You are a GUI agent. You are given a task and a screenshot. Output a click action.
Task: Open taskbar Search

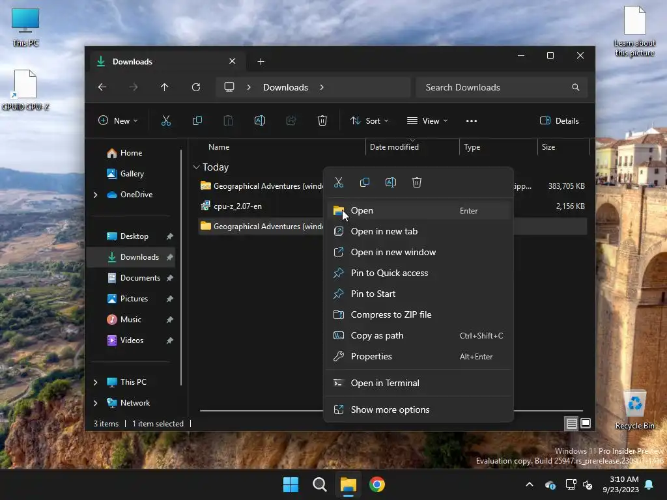tap(319, 484)
